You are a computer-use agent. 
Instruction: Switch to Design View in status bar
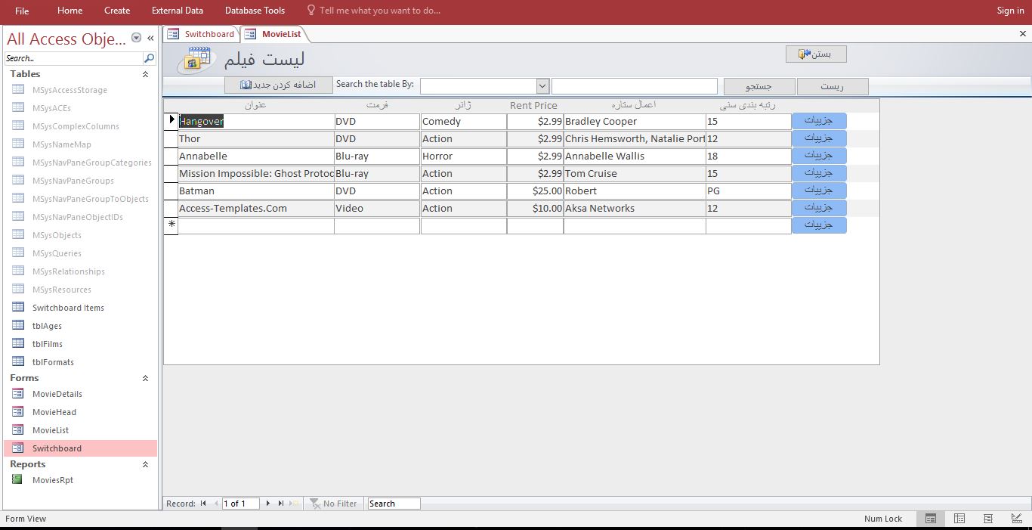pos(1016,519)
